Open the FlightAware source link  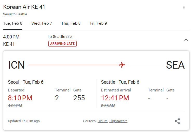(x=118, y=121)
